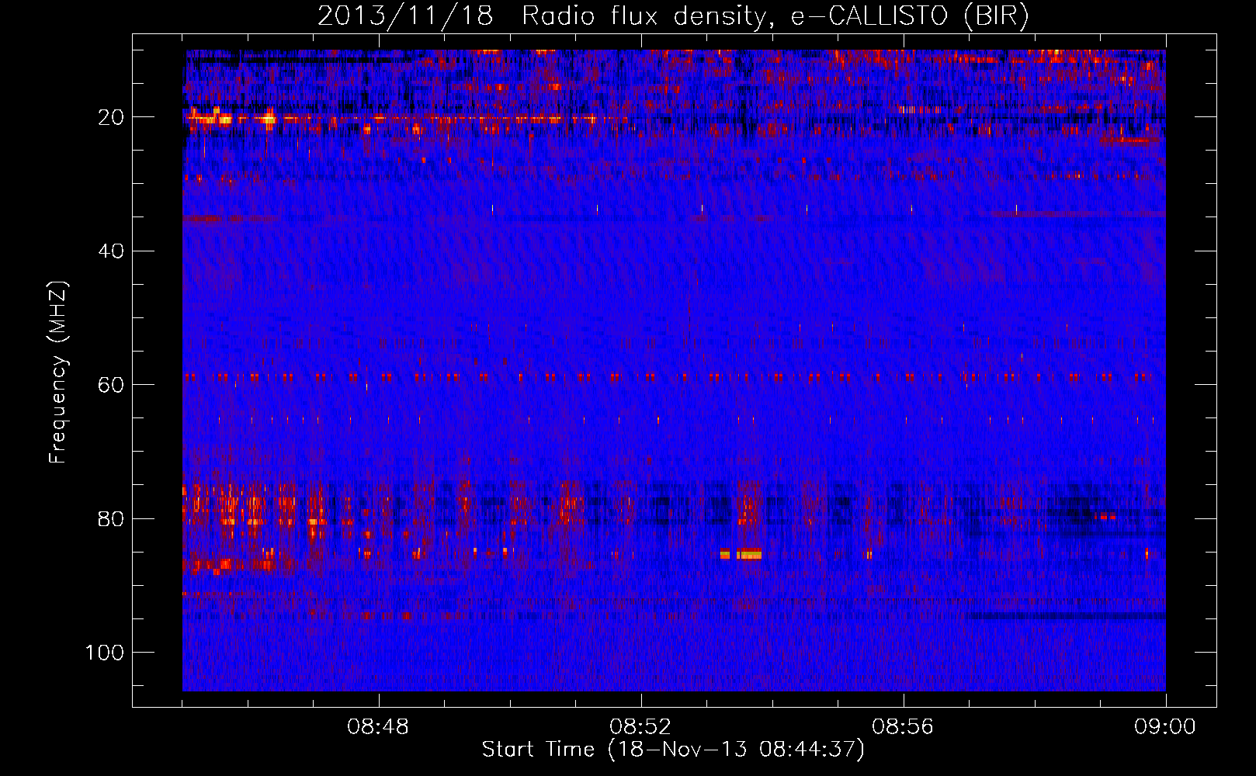Screen dimensions: 1256x776
Task: Click the 08:56 time tick label
Action: click(x=903, y=728)
